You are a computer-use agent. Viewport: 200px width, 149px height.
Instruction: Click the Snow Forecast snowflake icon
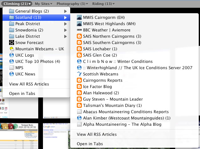pos(12,42)
